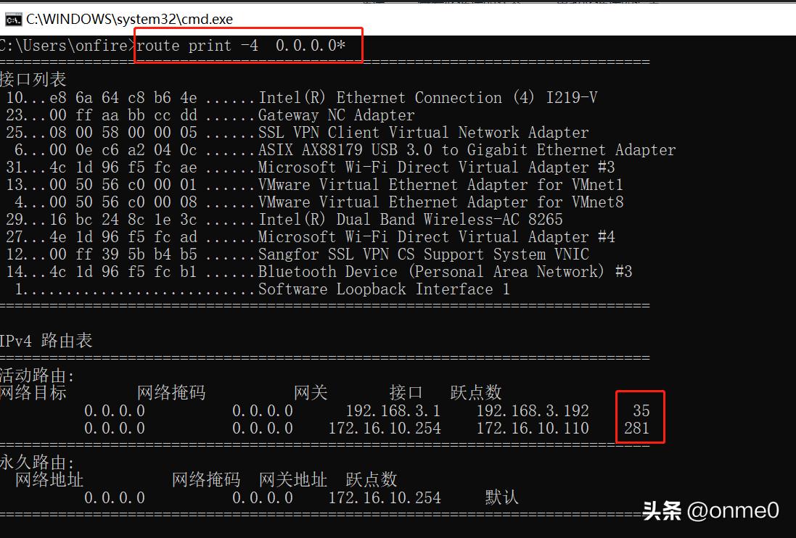Image resolution: width=796 pixels, height=538 pixels.
Task: Click the cmd.exe icon in title bar
Action: point(12,20)
